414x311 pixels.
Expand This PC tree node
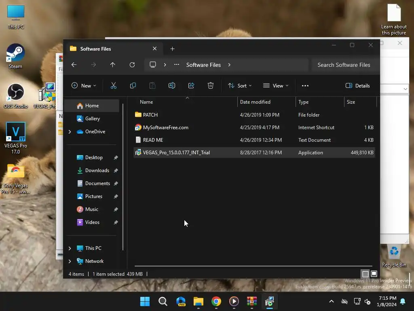[70, 248]
